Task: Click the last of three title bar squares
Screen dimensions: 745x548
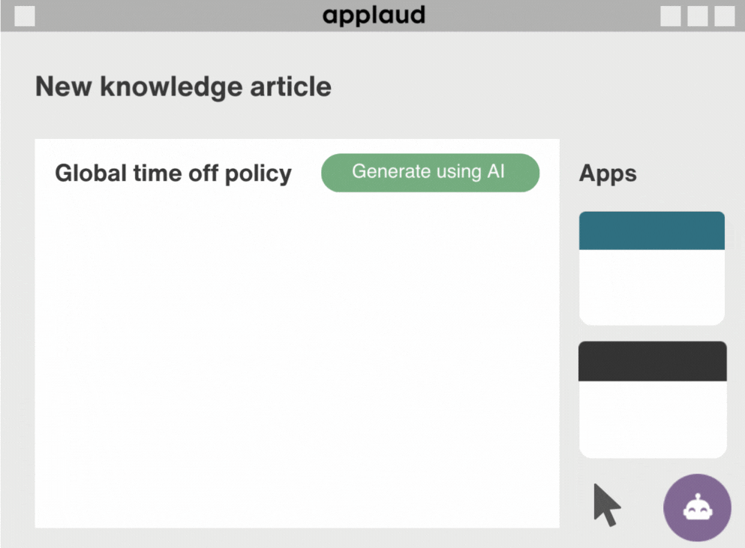Action: pyautogui.click(x=725, y=17)
